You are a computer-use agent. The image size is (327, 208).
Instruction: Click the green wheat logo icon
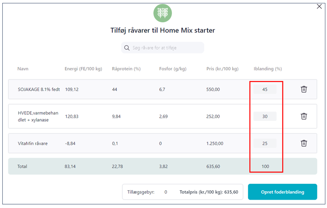163,13
